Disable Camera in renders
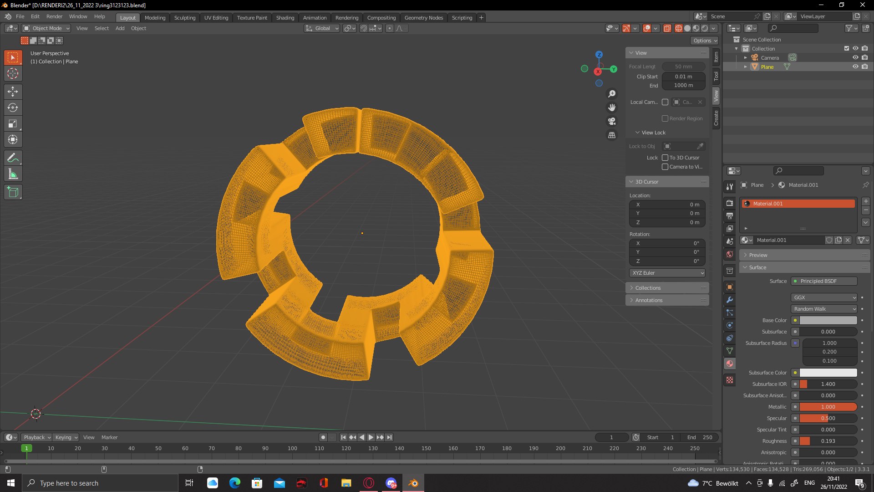This screenshot has width=874, height=492. [865, 57]
